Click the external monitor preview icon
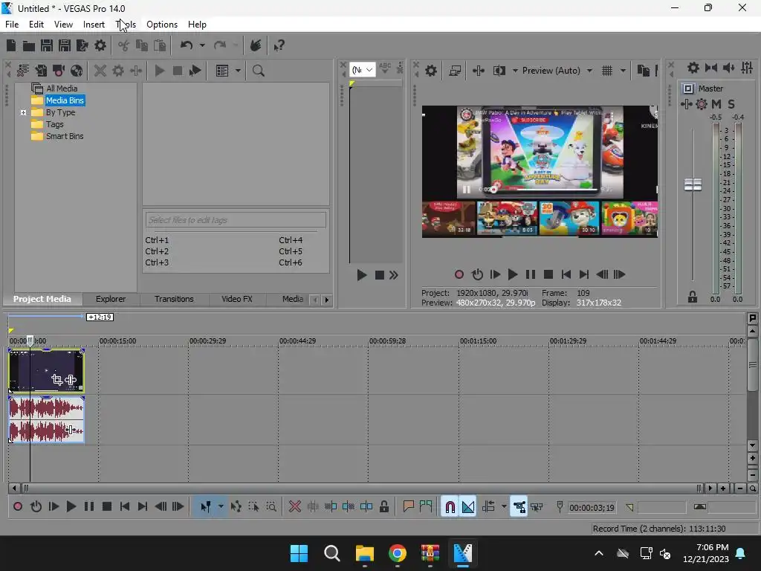The image size is (761, 571). [455, 71]
